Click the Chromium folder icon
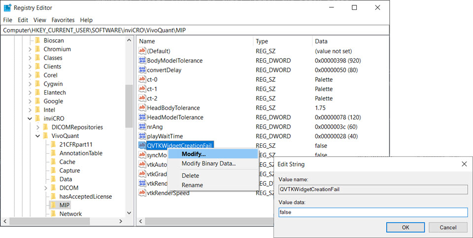473x238 pixels. (x=37, y=49)
